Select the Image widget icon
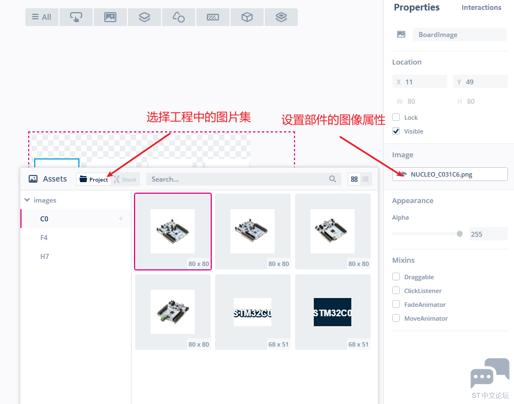This screenshot has height=404, width=514. tap(110, 17)
